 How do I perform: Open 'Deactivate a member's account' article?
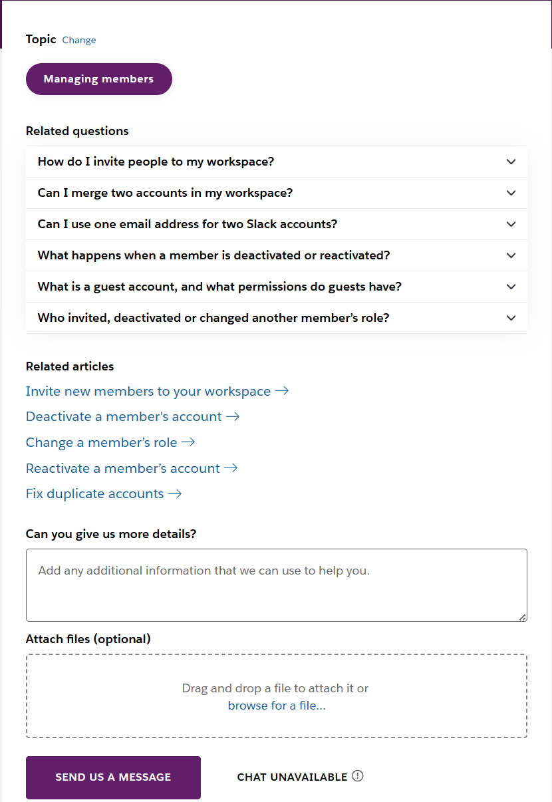point(124,416)
